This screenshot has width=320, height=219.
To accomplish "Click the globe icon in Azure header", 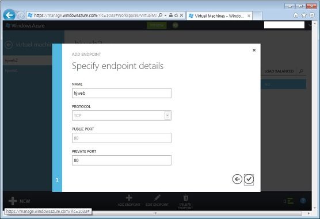I will coord(176,25).
